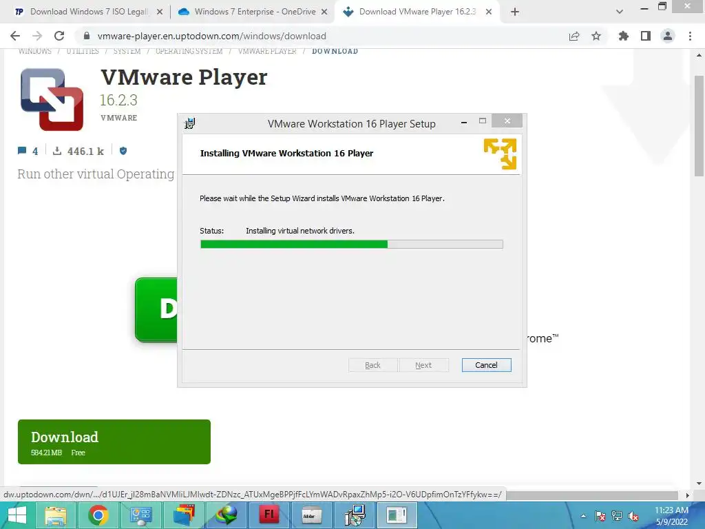This screenshot has width=705, height=529.
Task: Close the Download Windows 7 ISO tab
Action: pos(160,12)
